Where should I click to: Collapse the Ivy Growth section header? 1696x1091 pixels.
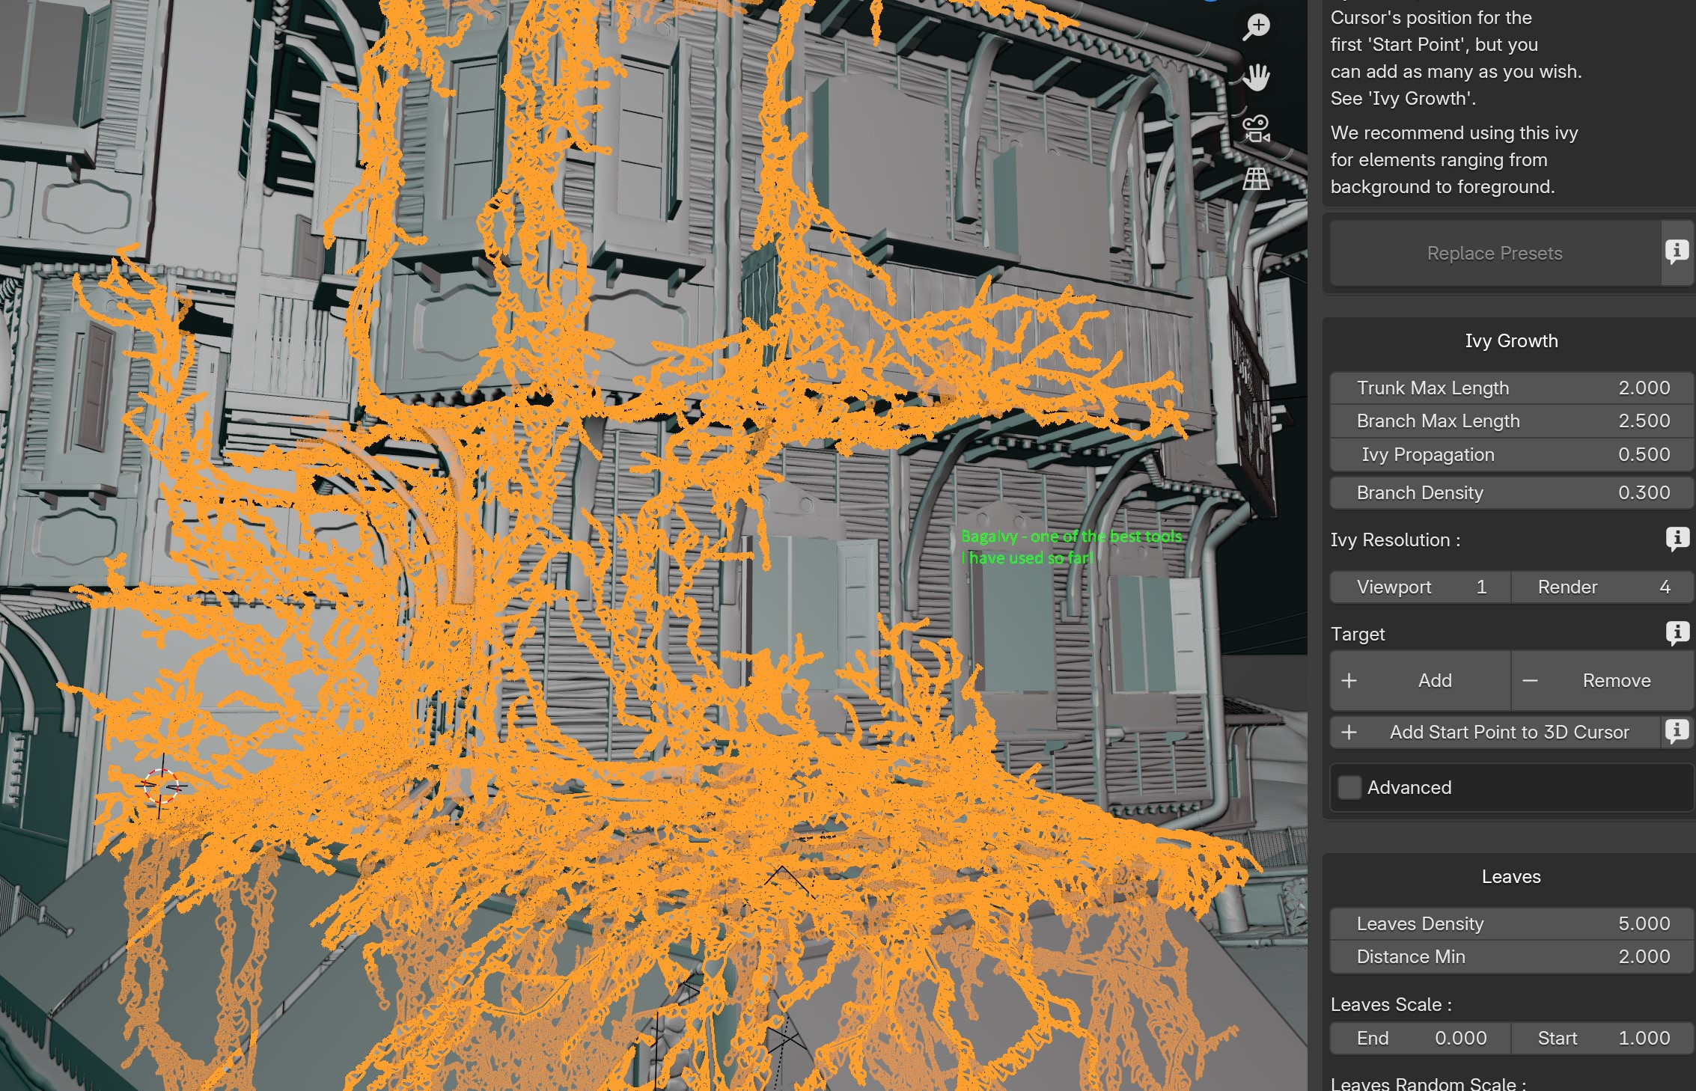(x=1510, y=340)
